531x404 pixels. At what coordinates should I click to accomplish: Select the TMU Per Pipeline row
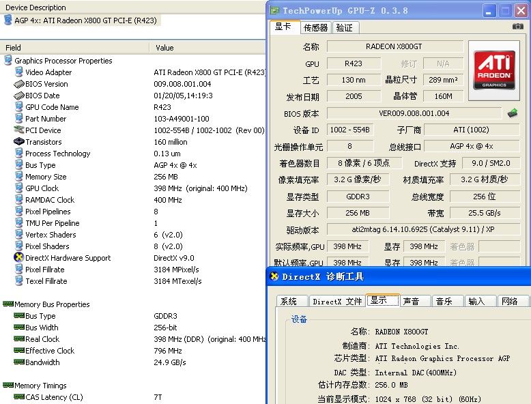coord(132,223)
